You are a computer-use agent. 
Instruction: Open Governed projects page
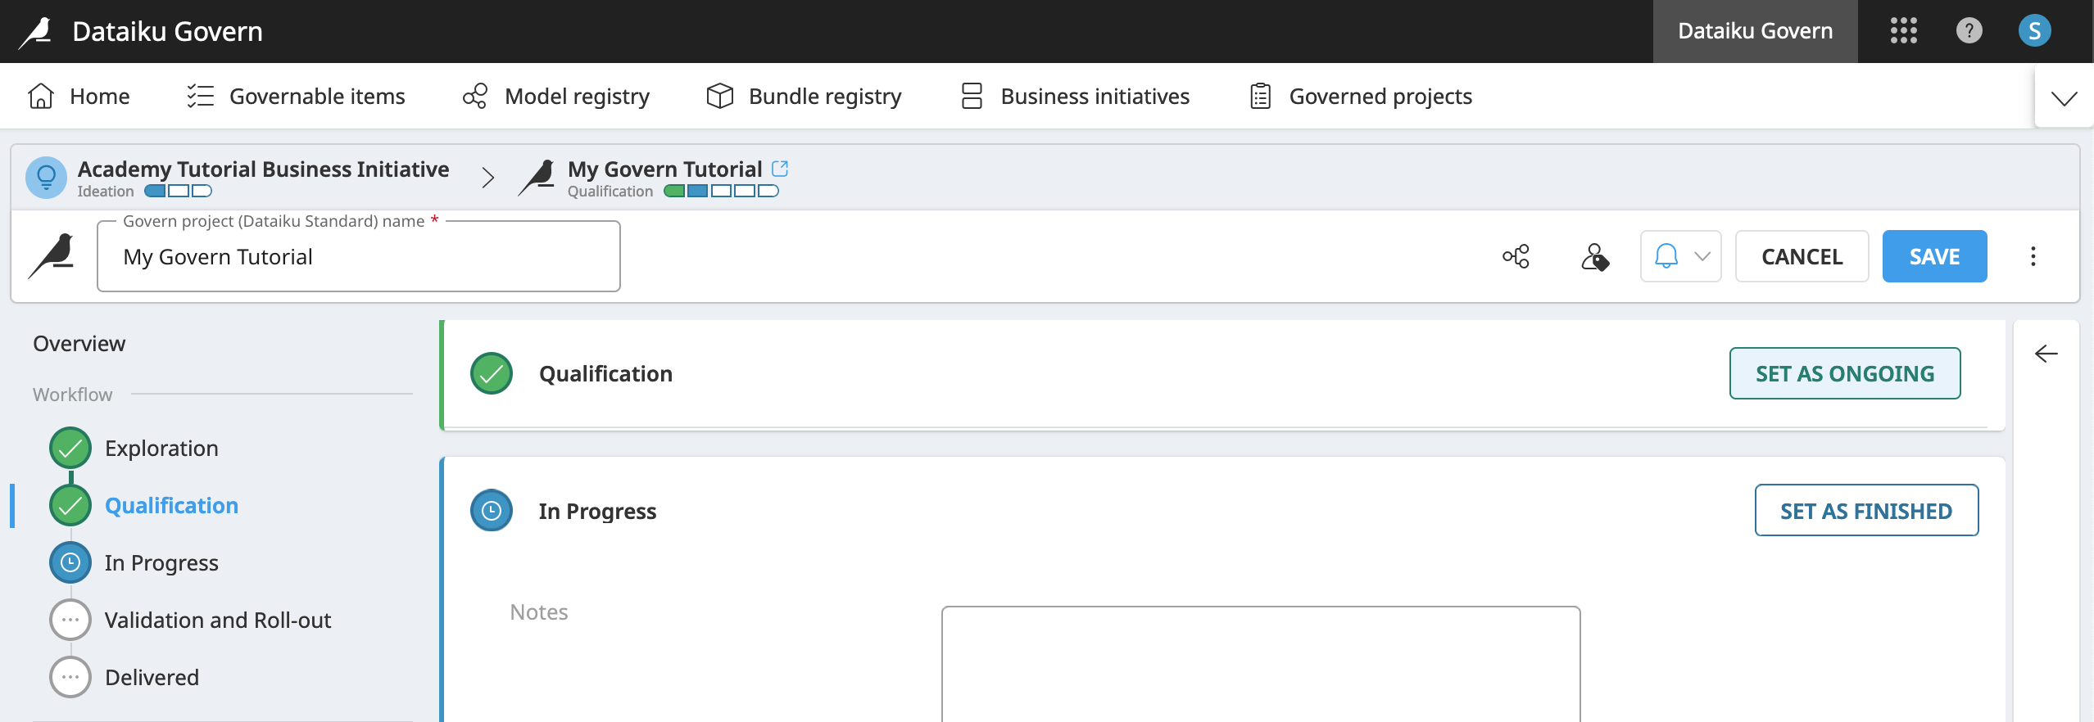pos(1361,97)
